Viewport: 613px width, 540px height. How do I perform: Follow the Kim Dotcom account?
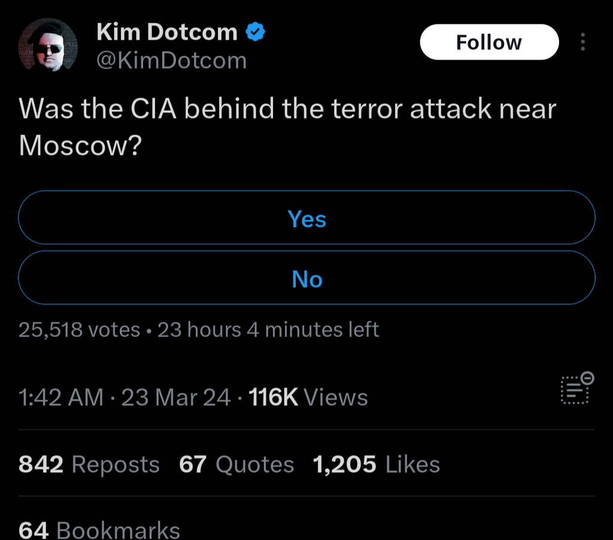pos(488,42)
